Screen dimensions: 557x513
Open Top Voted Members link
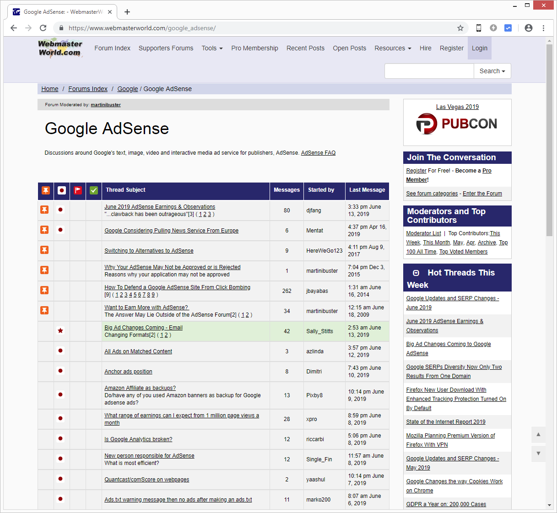[464, 252]
